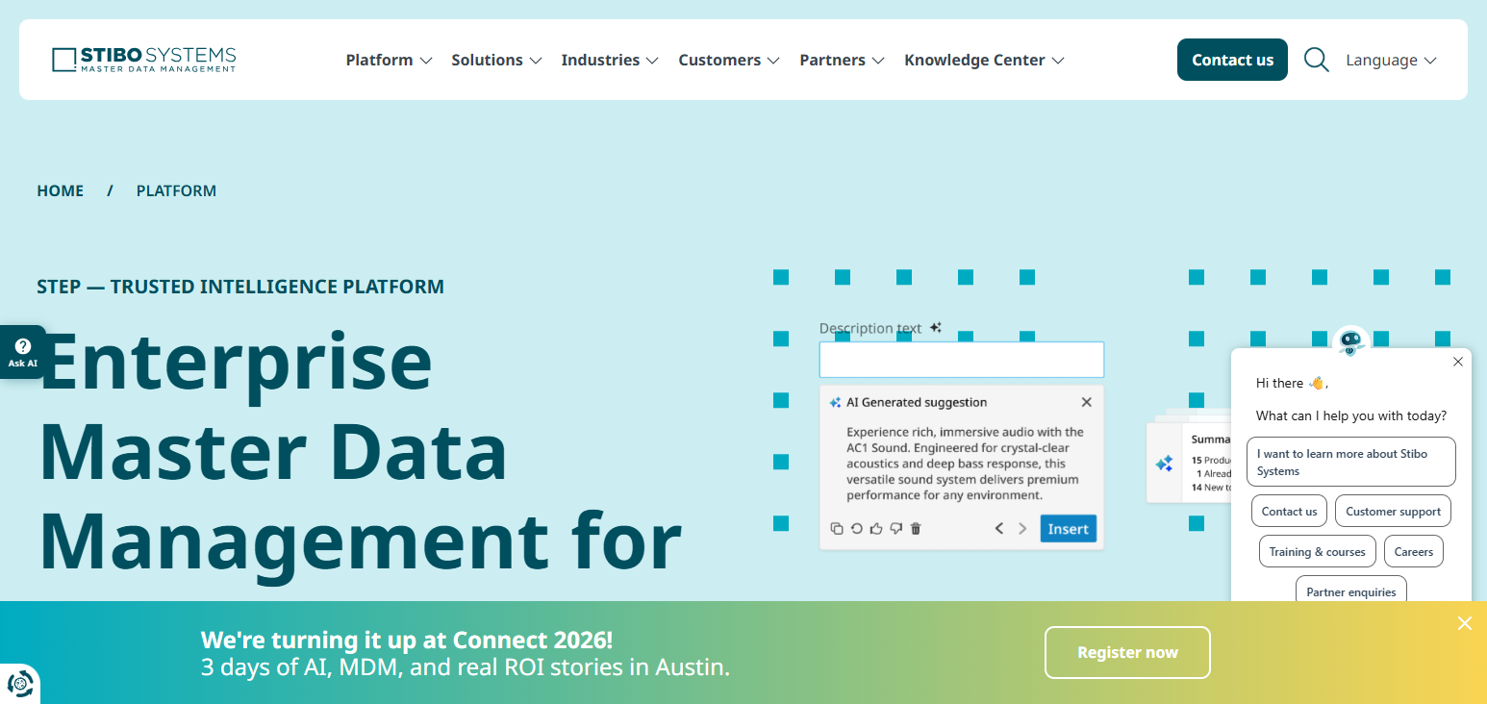Expand the Partners menu
The height and width of the screenshot is (704, 1487).
(x=842, y=60)
